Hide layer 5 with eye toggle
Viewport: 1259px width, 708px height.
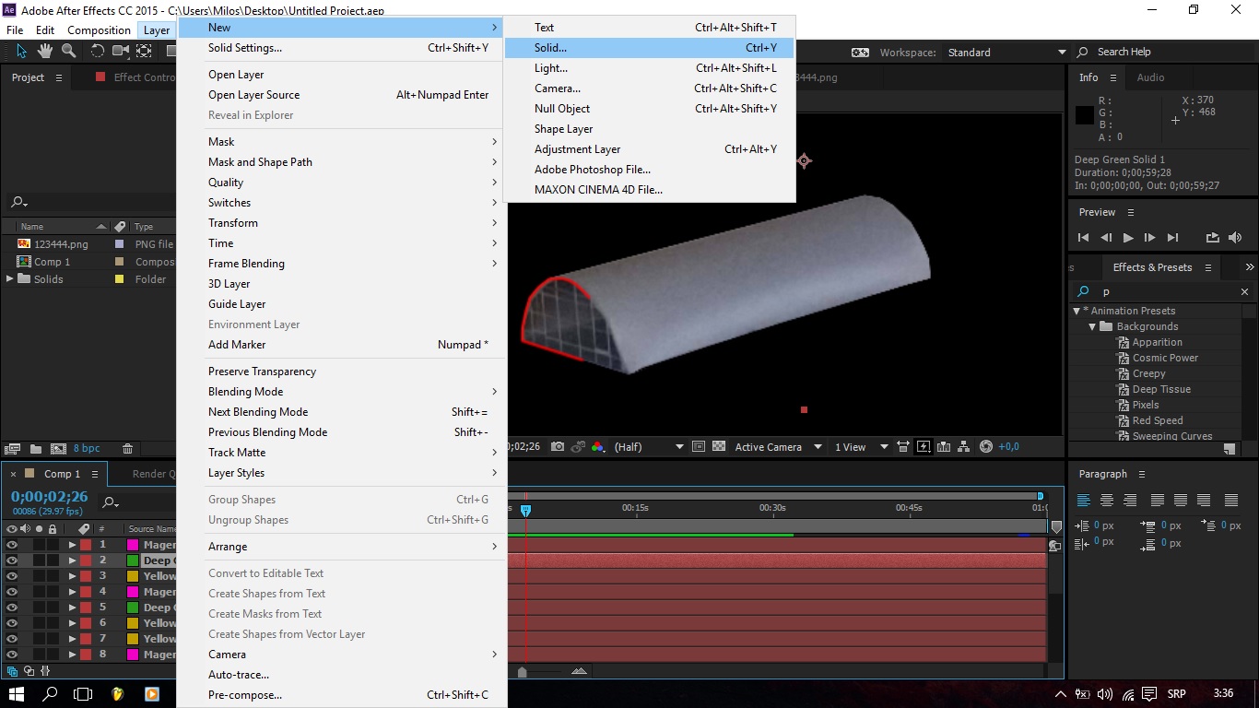coord(12,608)
